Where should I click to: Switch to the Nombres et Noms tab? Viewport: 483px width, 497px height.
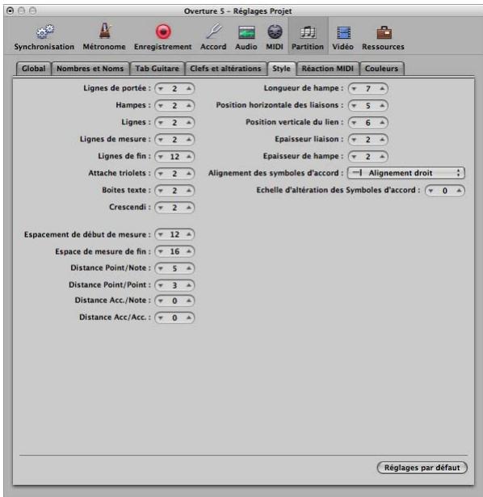[90, 69]
